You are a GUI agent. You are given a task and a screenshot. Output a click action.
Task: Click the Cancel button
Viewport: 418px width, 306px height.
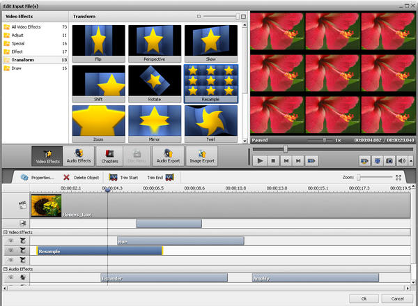(397, 298)
